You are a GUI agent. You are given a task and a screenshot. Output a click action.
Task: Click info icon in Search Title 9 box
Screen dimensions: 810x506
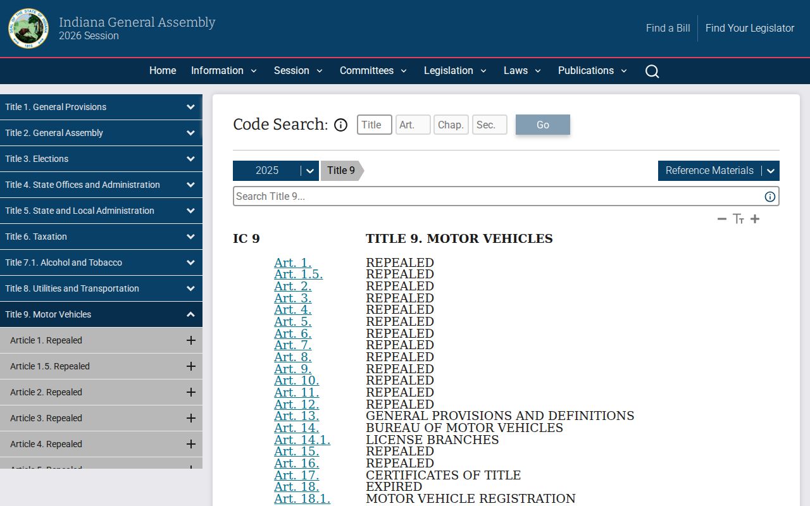pos(770,196)
